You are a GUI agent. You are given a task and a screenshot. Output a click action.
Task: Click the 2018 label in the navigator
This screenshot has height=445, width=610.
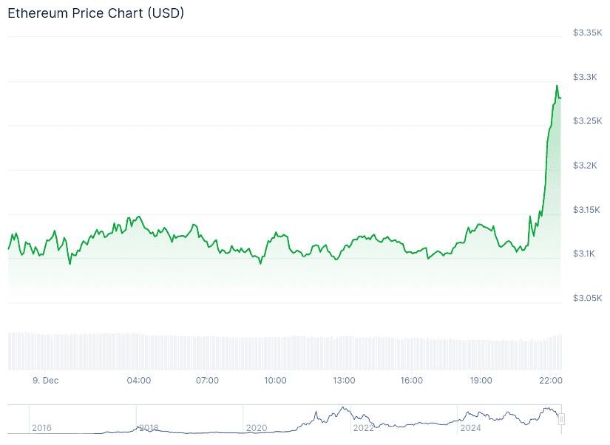149,427
